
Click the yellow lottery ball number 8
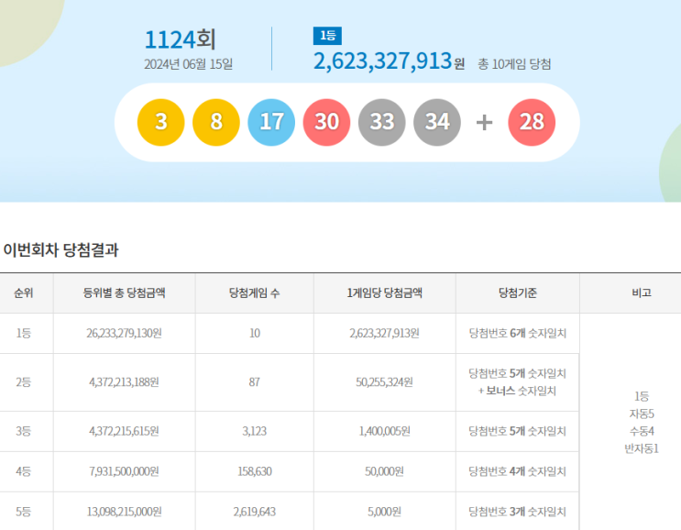(x=216, y=122)
